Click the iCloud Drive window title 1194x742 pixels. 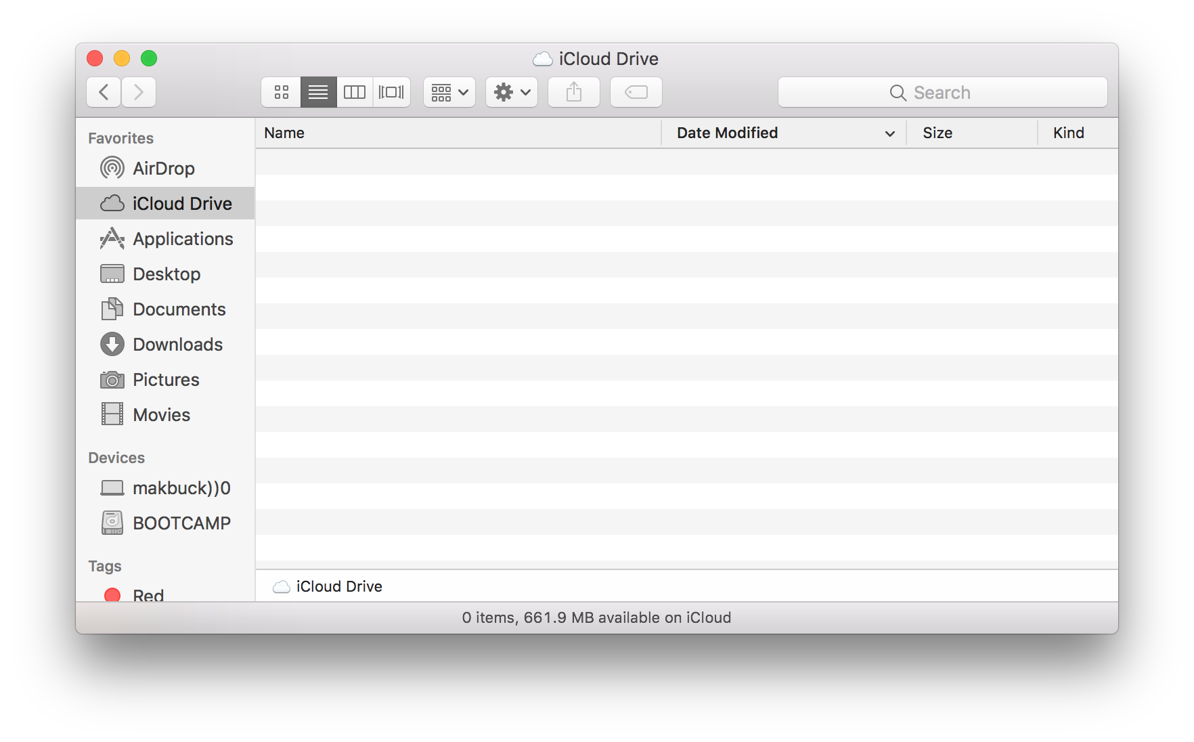609,59
